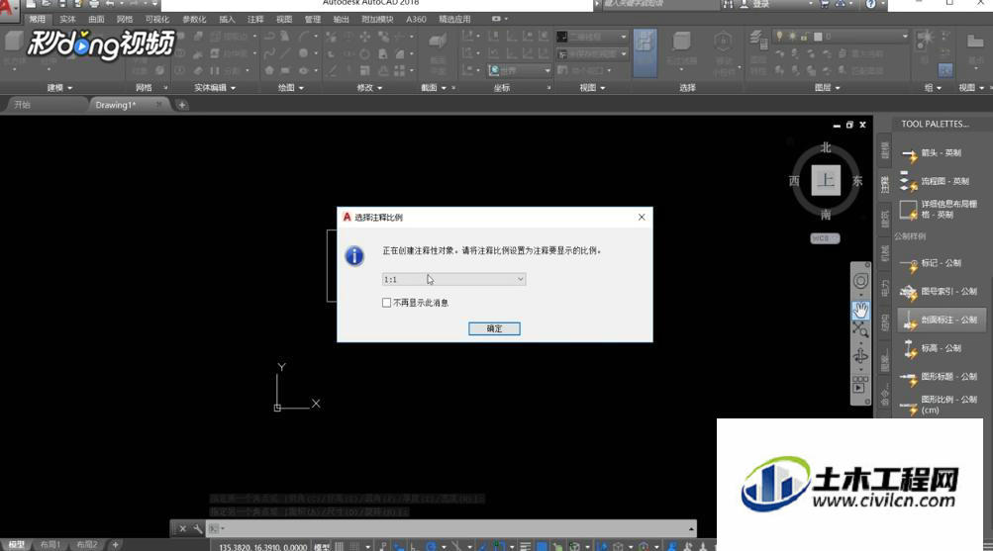This screenshot has width=993, height=551.
Task: Click the Zoom Extents icon in navigation bar
Action: click(x=859, y=329)
